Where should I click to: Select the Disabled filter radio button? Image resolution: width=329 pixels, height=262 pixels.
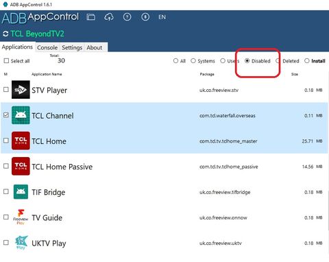(247, 61)
